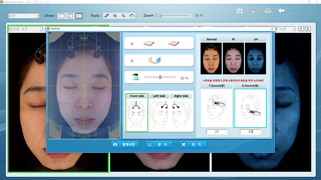Click the back arrow icon
Viewport: 321px width, 180px height.
click(x=281, y=11)
